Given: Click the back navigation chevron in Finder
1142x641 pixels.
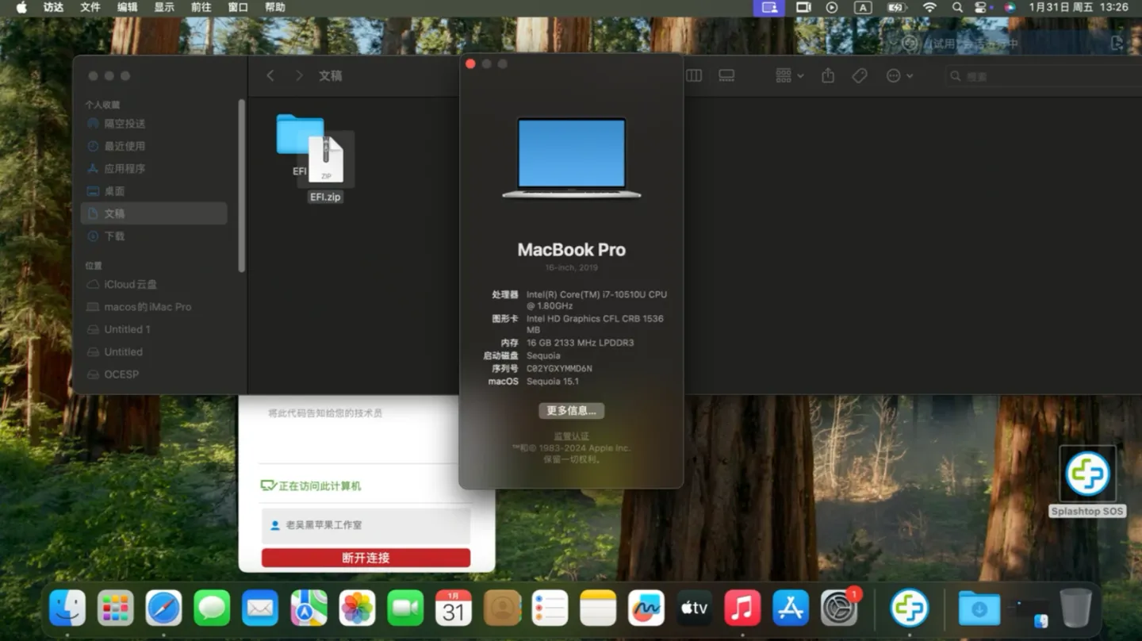Looking at the screenshot, I should coord(270,75).
